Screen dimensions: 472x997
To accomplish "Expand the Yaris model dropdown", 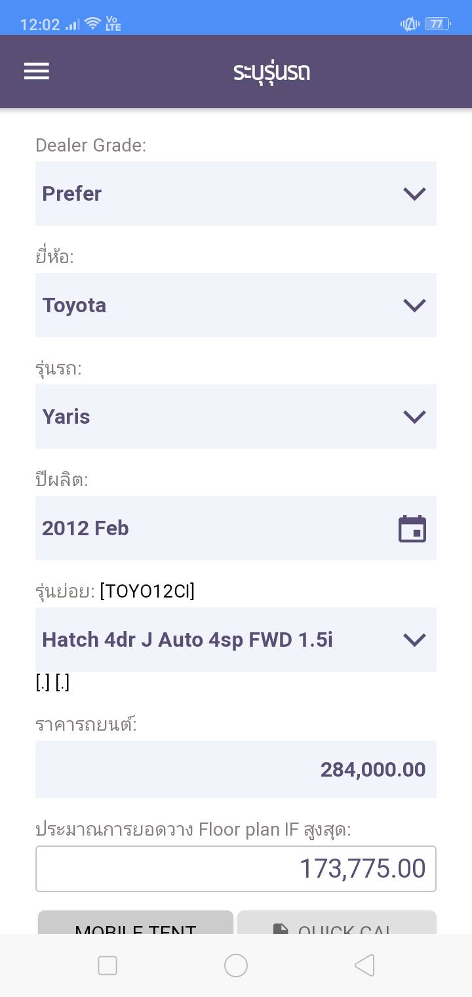I will (236, 417).
